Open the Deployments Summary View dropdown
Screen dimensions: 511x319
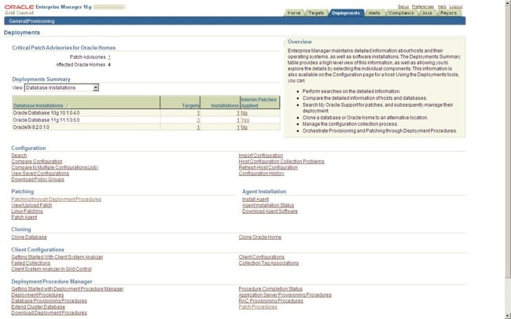(x=61, y=88)
